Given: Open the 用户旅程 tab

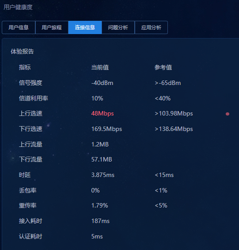Looking at the screenshot, I should click(x=52, y=27).
